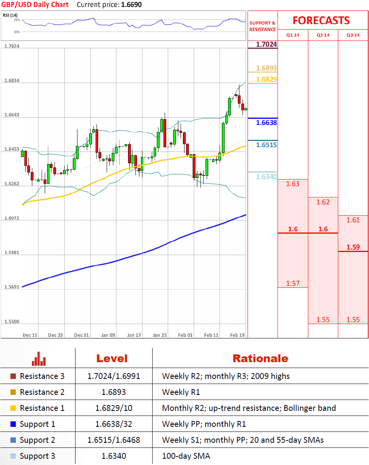This screenshot has width=369, height=465.
Task: Click the SUPPORT & RESISTANCE header
Action: pos(262,26)
